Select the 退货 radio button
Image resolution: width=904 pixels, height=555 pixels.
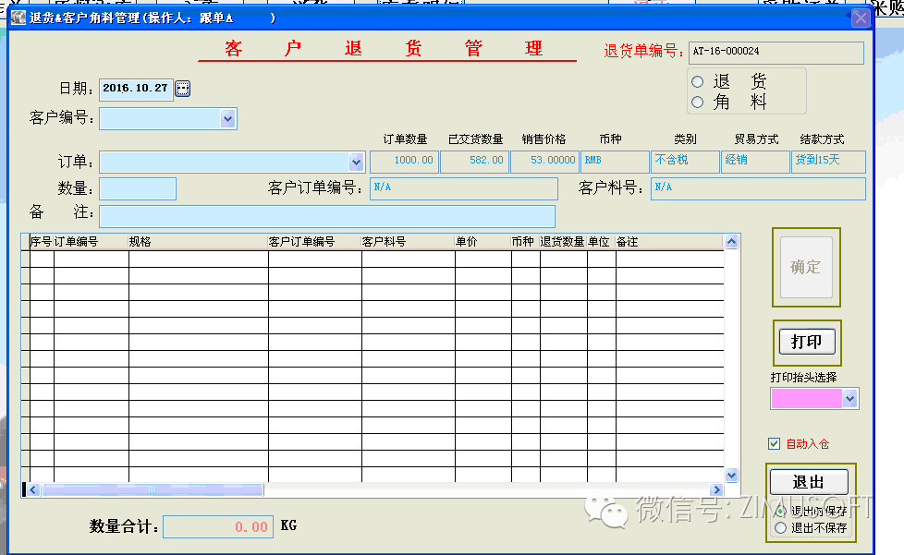click(x=698, y=82)
